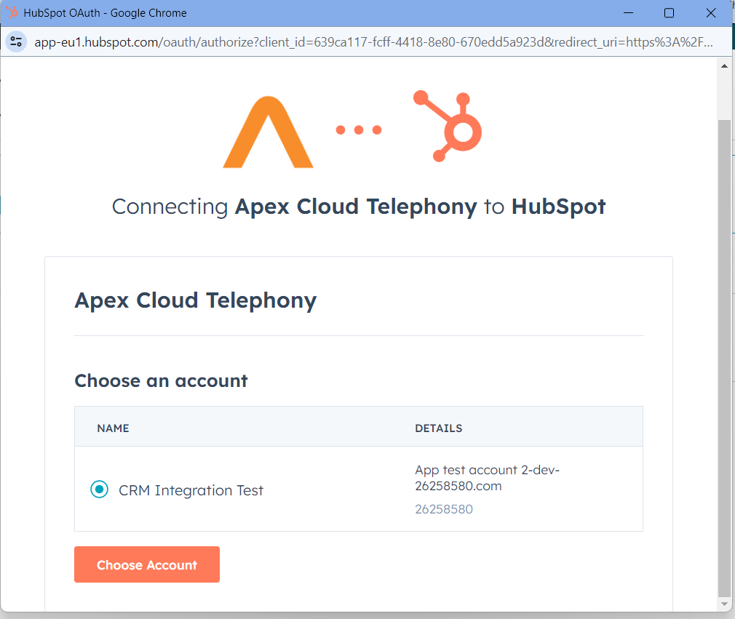Click the Choose Account button
The image size is (735, 619).
pos(147,564)
